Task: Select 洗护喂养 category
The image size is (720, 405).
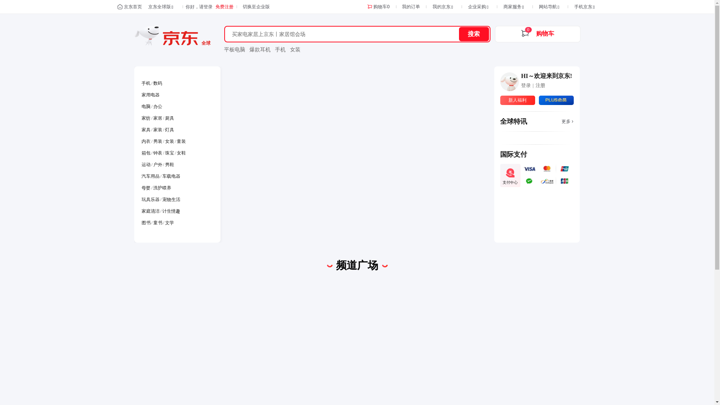Action: click(162, 188)
